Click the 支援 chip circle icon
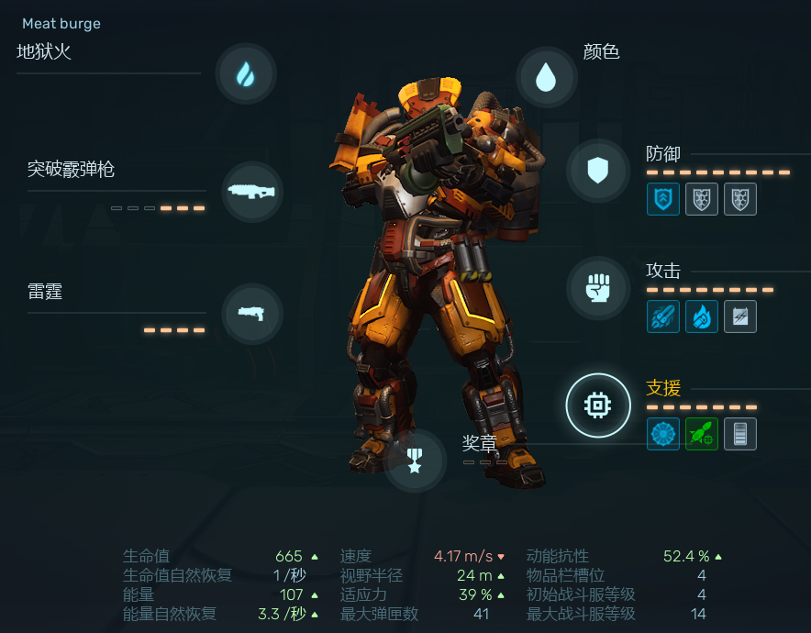 point(598,405)
